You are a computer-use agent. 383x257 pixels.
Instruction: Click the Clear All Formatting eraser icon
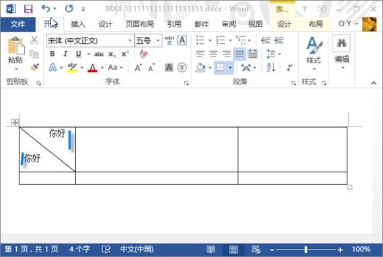coord(143,54)
